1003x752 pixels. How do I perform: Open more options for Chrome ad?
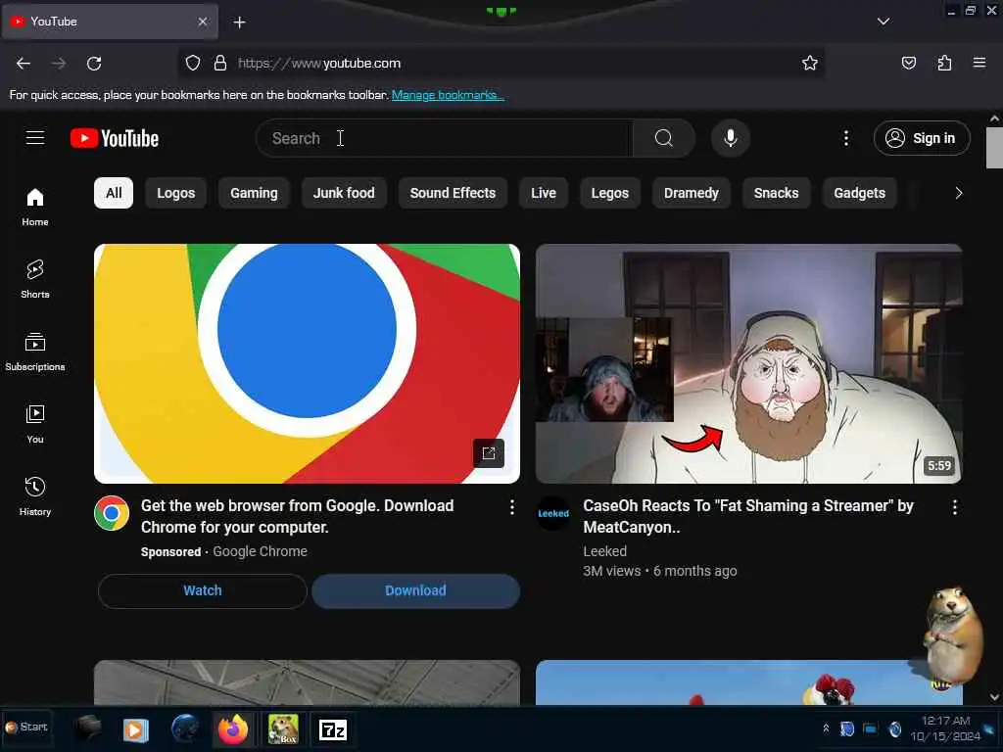point(511,507)
